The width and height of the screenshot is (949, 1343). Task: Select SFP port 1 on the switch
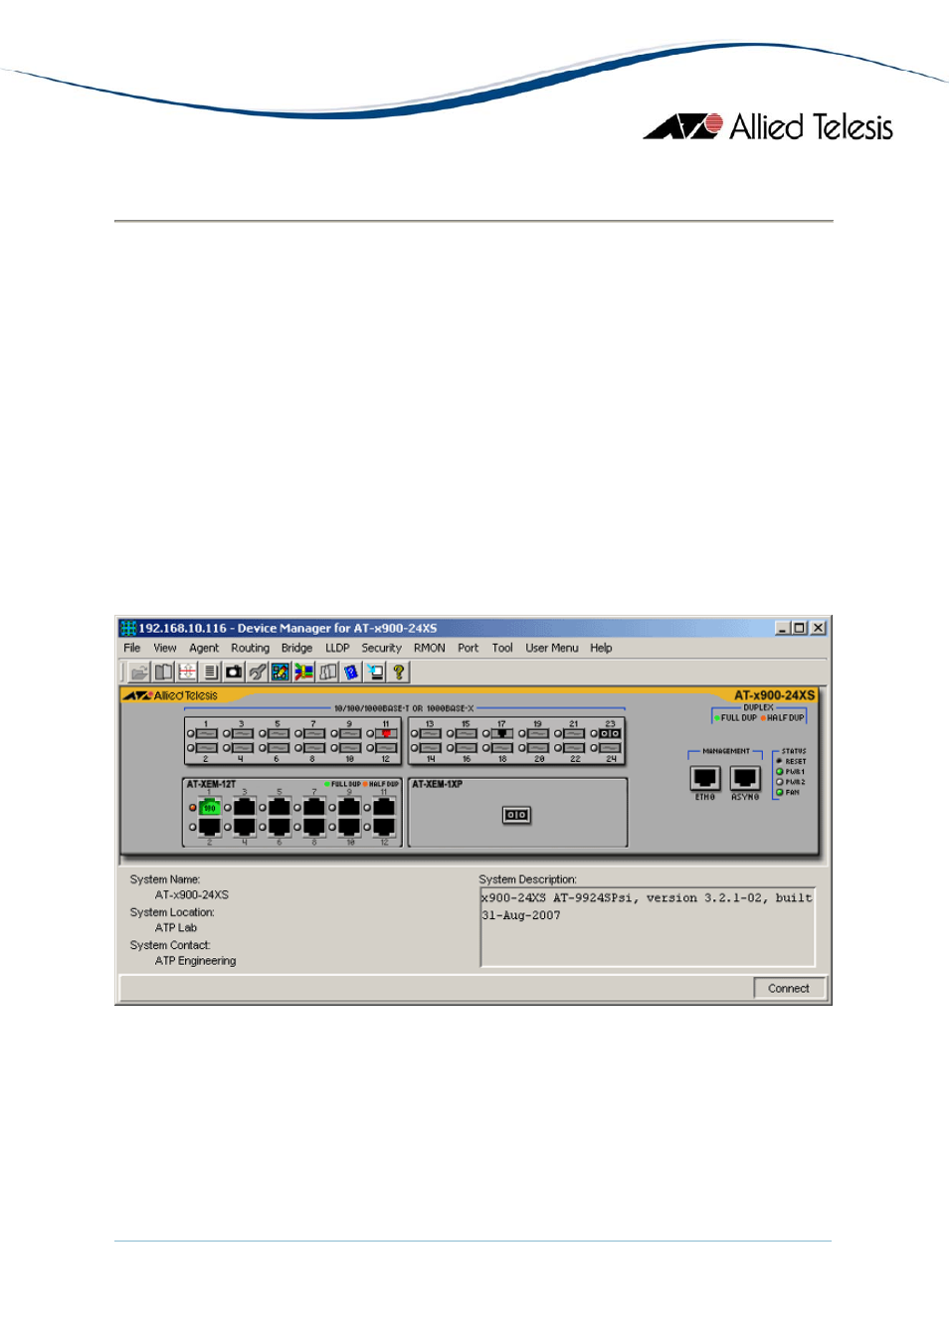(x=207, y=733)
